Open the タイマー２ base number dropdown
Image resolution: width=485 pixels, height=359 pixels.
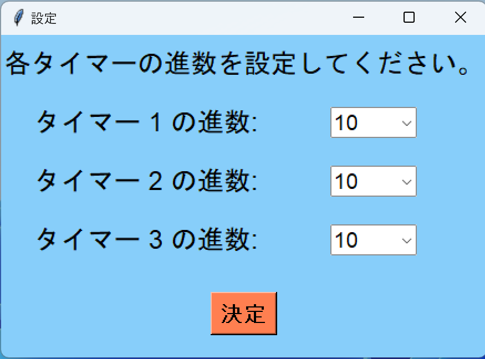(372, 181)
